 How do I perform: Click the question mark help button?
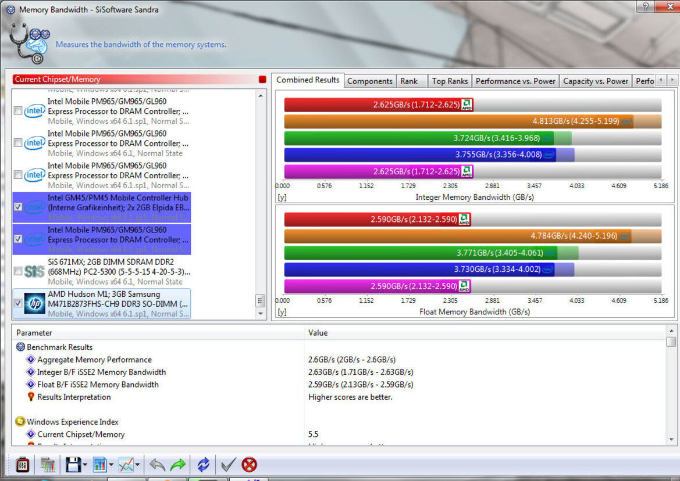click(646, 6)
